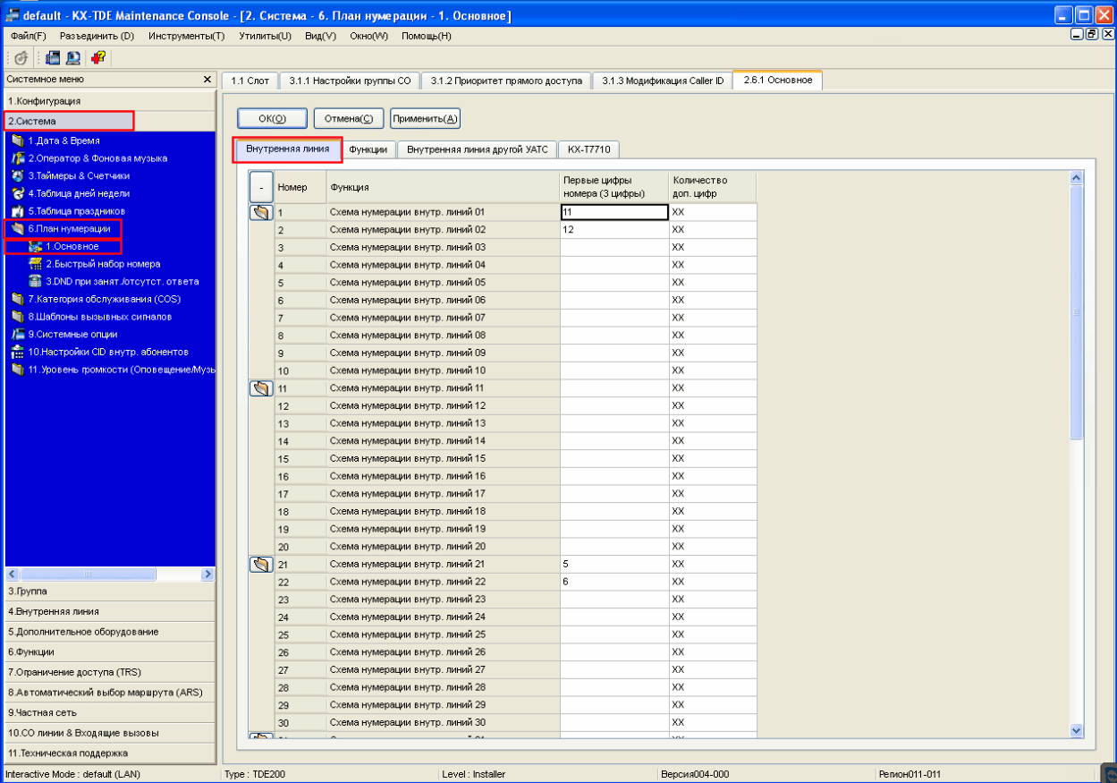Screen dimensions: 1117x783
Task: Click the phone icon beside 3.DND при занят.
Action: coord(36,281)
